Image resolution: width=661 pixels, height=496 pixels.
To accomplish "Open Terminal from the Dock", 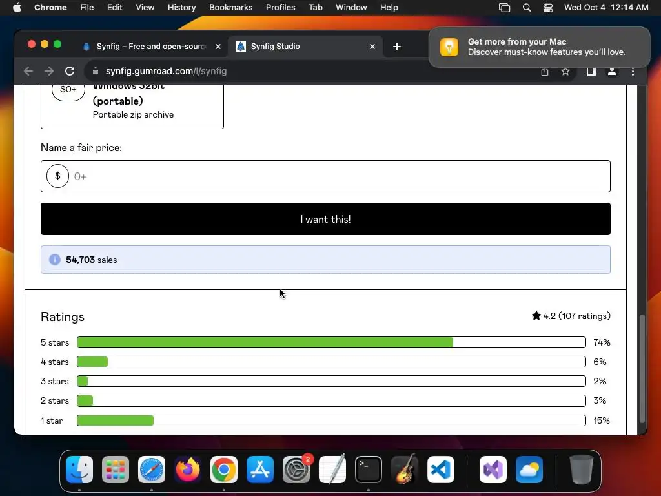I will (369, 469).
